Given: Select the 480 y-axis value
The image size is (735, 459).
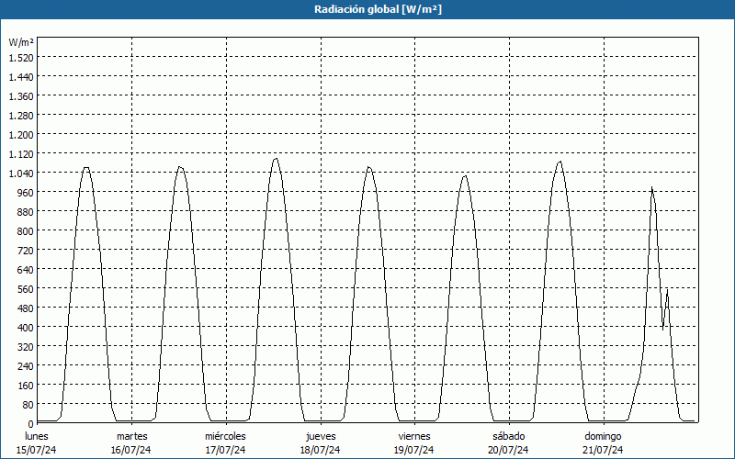Looking at the screenshot, I should pyautogui.click(x=27, y=308).
